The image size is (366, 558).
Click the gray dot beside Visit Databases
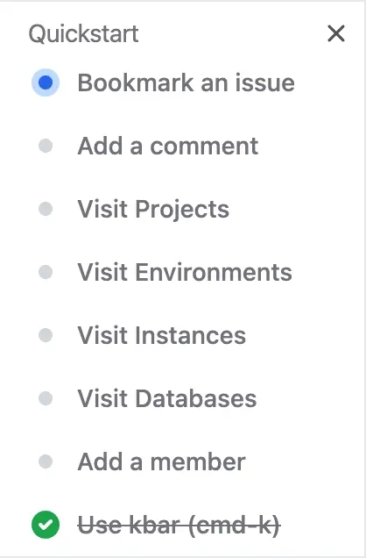coord(46,398)
